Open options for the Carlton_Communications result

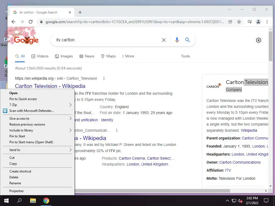117,130
